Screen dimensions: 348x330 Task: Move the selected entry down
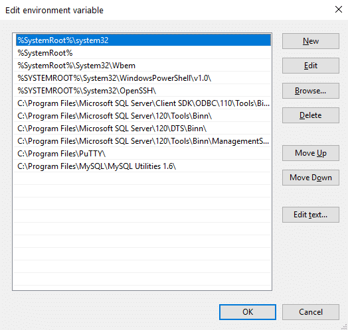pyautogui.click(x=311, y=178)
